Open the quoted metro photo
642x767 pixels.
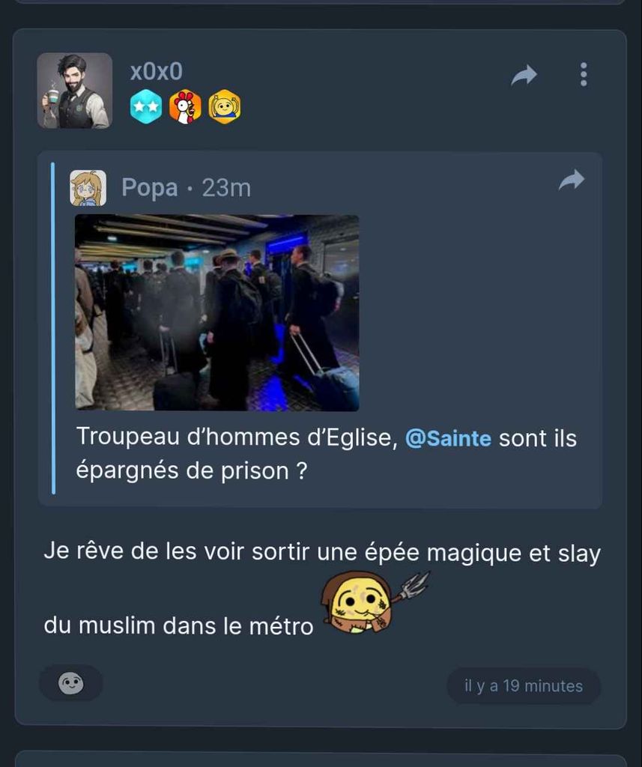coord(216,312)
